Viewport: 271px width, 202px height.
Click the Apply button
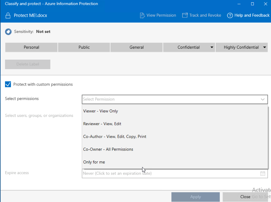[196, 197]
